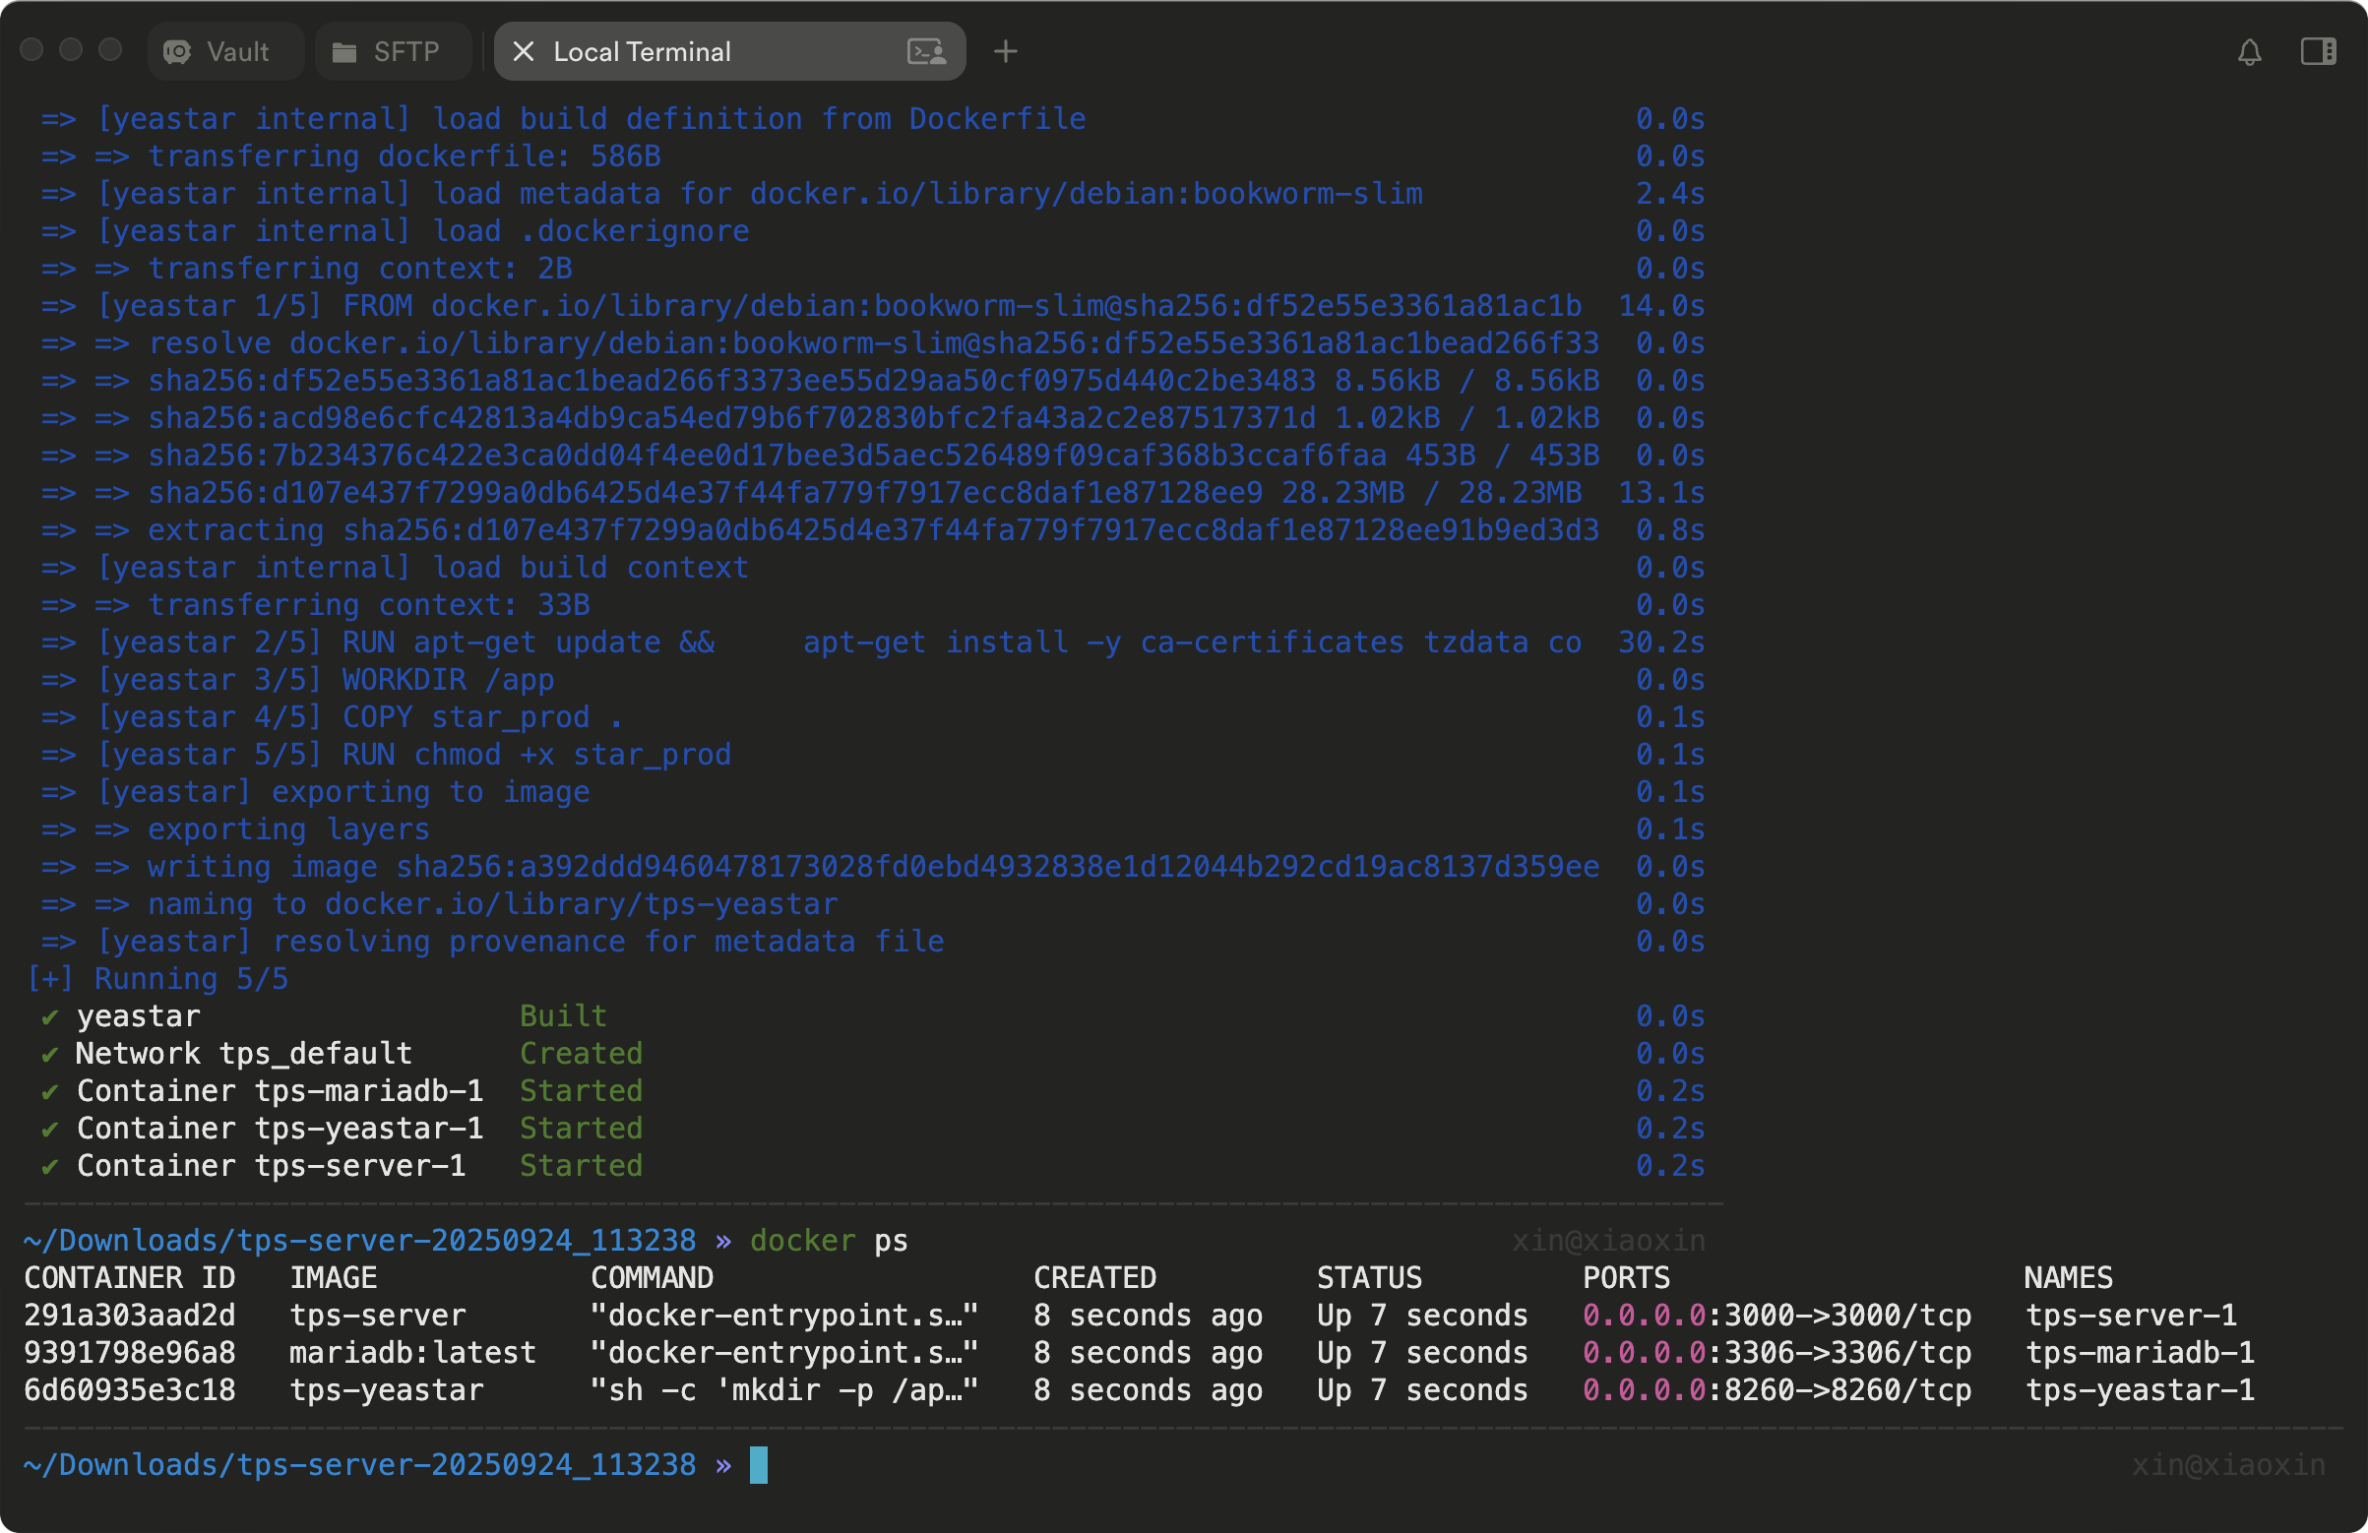This screenshot has width=2368, height=1533.
Task: Click container ID 291a303aad2d
Action: point(129,1316)
